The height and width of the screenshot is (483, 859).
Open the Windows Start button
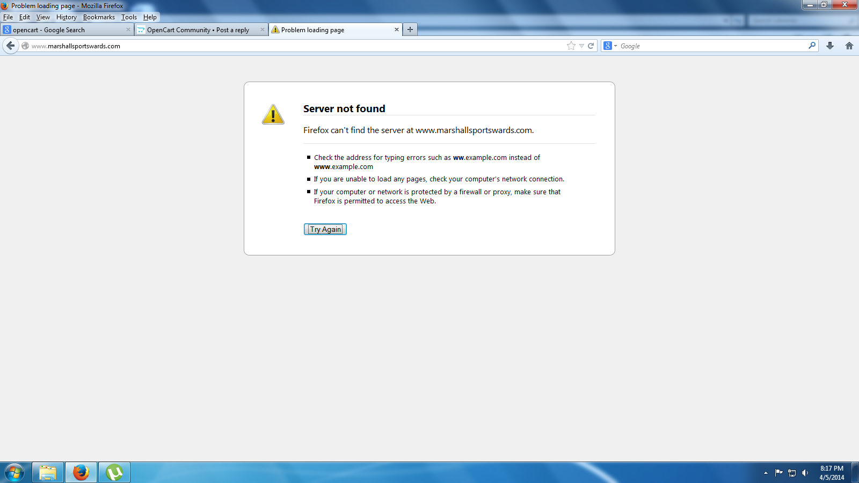pyautogui.click(x=14, y=473)
